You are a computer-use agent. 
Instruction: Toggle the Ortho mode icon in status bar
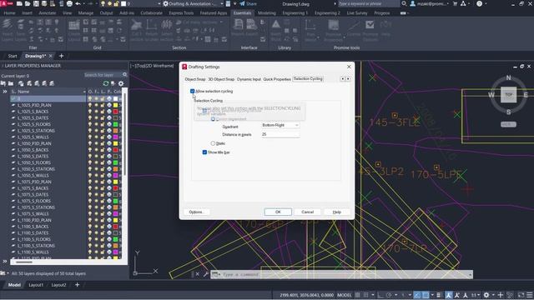pyautogui.click(x=380, y=295)
